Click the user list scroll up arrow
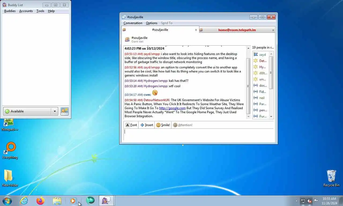 (x=271, y=54)
